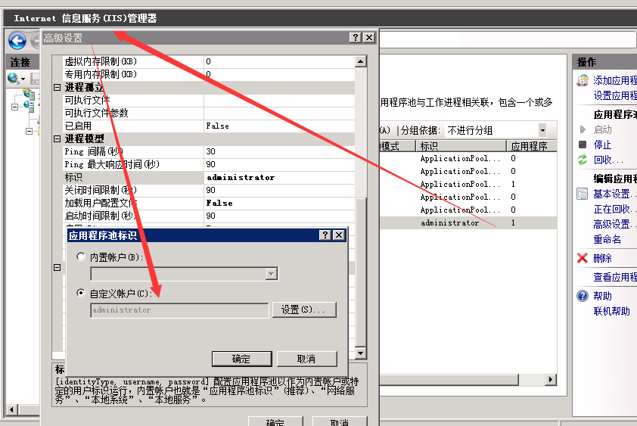Click the 设置(S)... button
637x426 pixels.
pos(304,309)
